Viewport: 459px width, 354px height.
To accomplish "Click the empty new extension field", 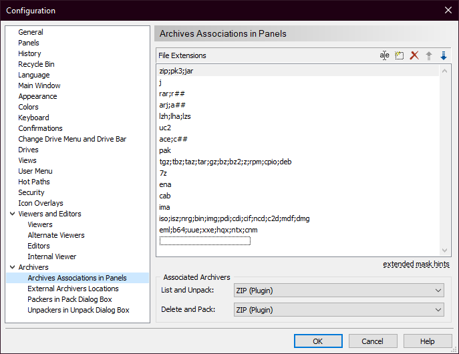I will [x=204, y=241].
